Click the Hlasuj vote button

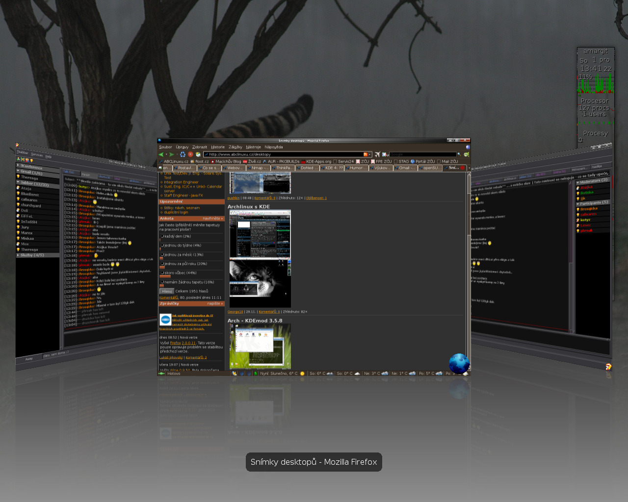coord(167,291)
